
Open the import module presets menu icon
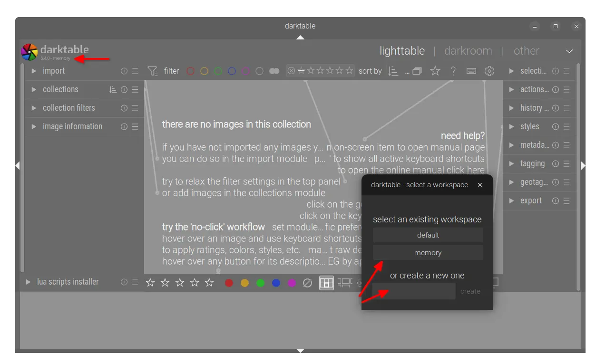pos(135,71)
